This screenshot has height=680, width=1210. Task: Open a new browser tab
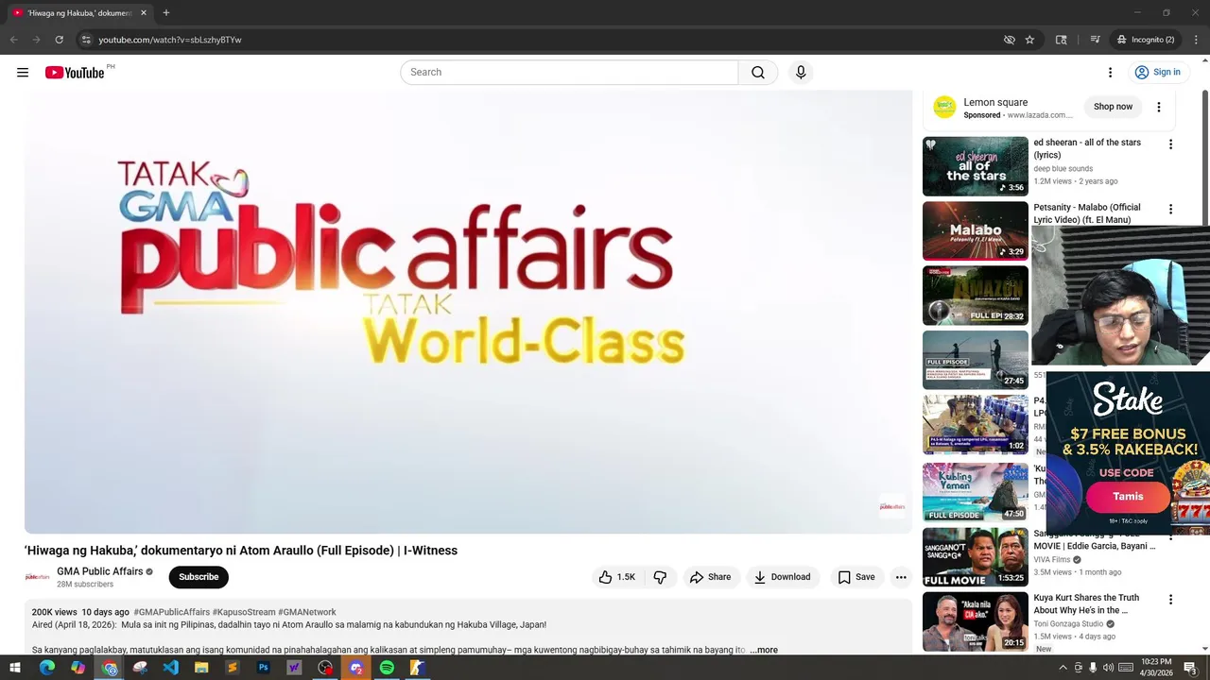[x=166, y=13]
